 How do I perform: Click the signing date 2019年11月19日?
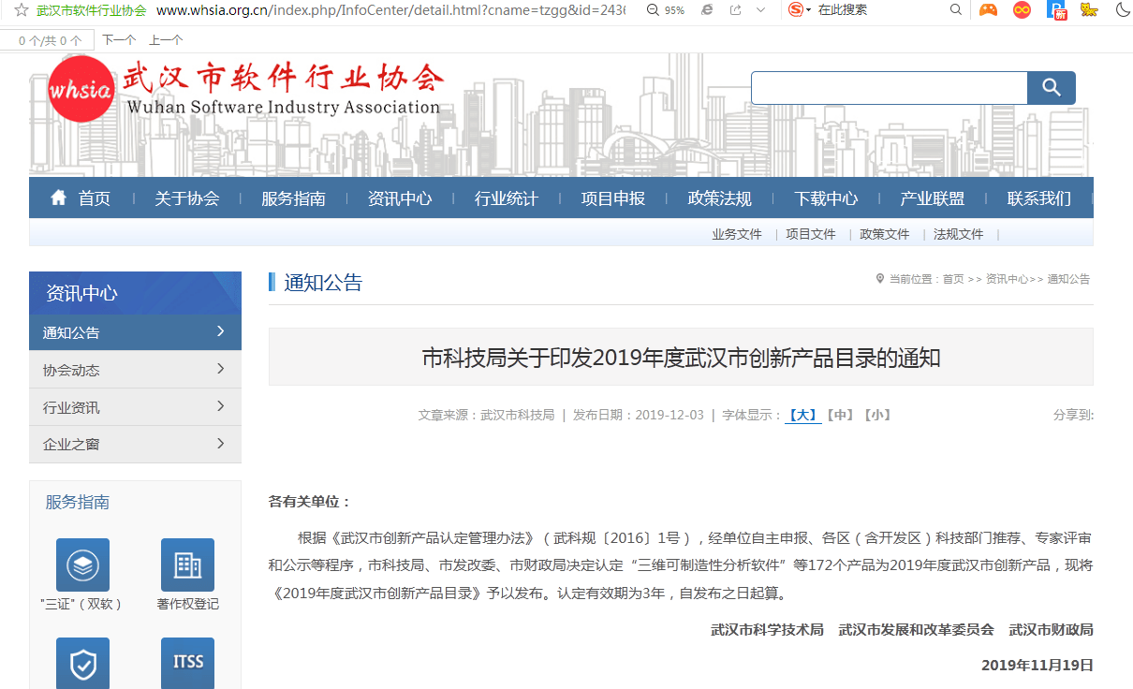coord(1037,666)
